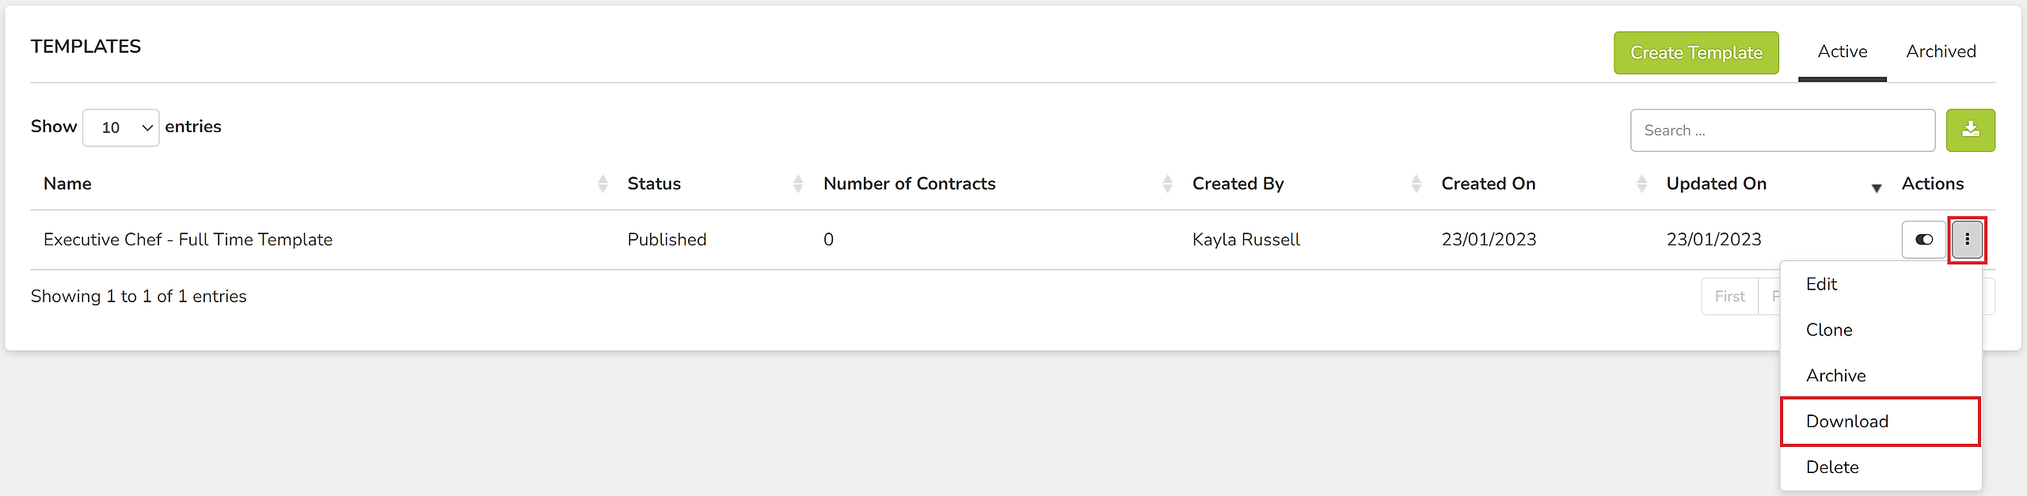2027x496 pixels.
Task: Sort by Name column arrows
Action: [603, 184]
